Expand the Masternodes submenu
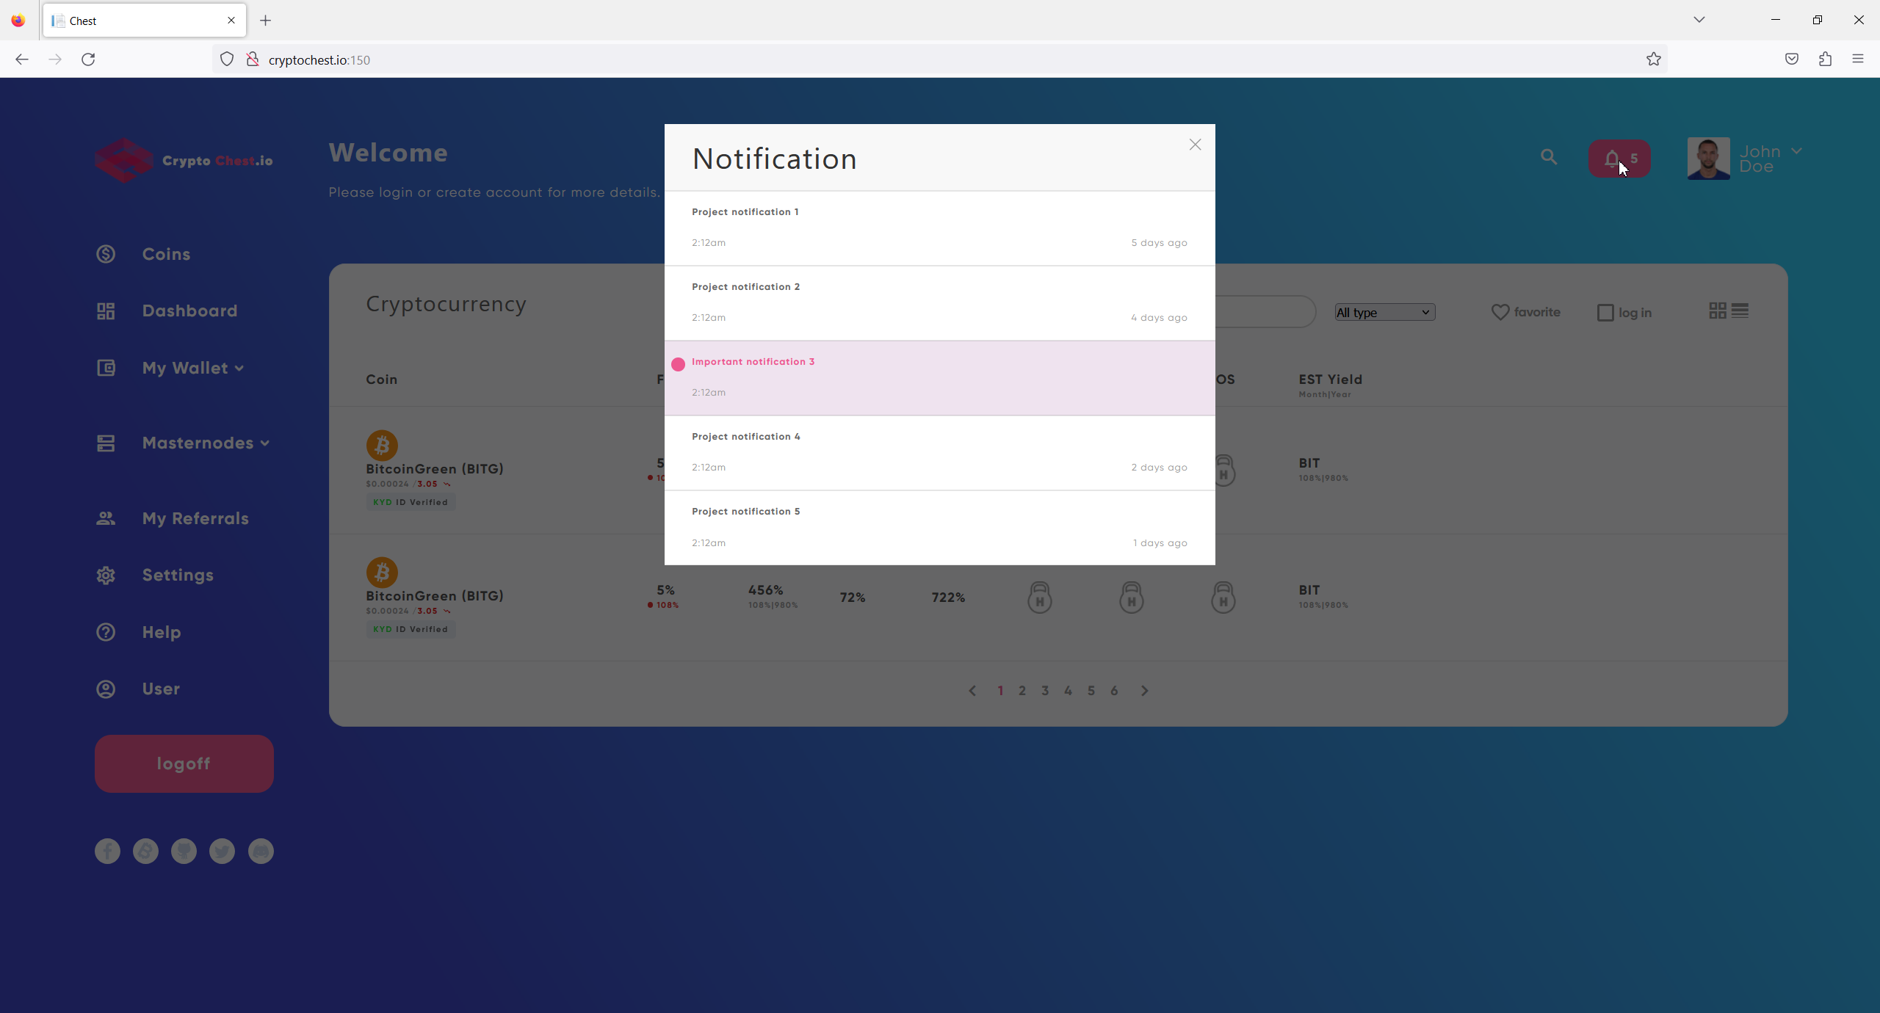 point(206,443)
